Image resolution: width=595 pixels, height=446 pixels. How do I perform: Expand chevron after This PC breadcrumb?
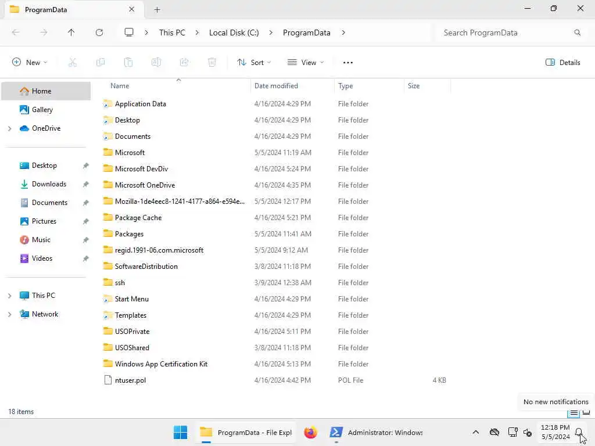197,33
